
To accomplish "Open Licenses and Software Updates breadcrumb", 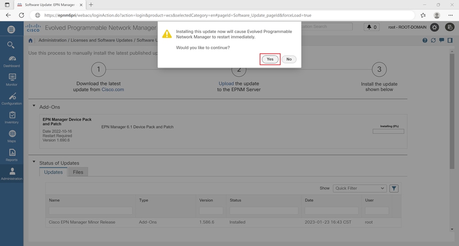I will tap(102, 40).
